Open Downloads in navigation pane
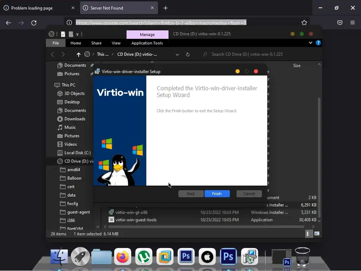361x271 pixels. coord(75,119)
